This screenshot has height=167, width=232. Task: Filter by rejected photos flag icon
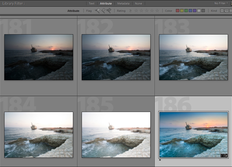tap(109, 11)
